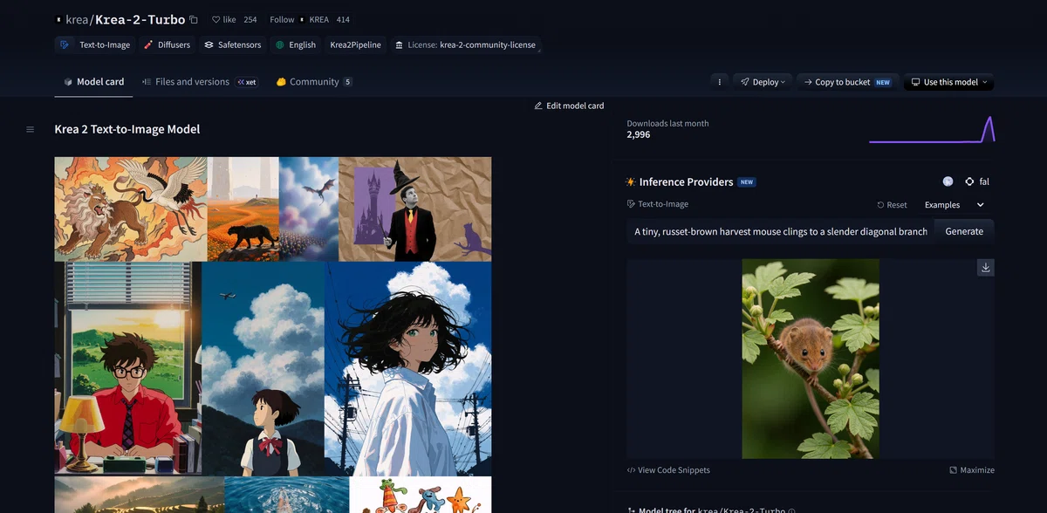Maximize the inference widget
This screenshot has height=513, width=1047.
click(972, 470)
